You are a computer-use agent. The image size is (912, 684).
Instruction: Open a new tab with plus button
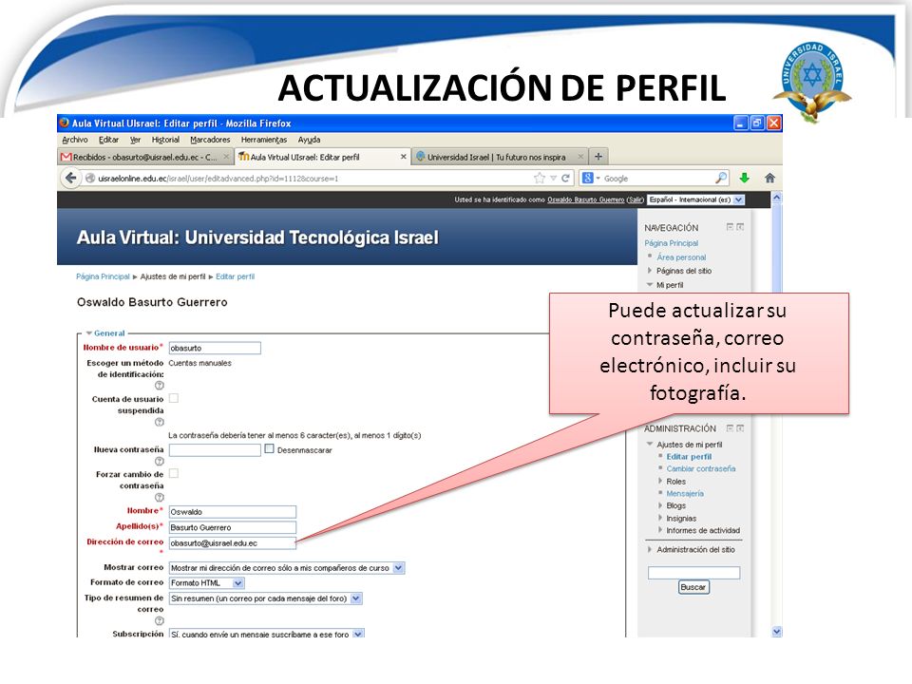598,157
